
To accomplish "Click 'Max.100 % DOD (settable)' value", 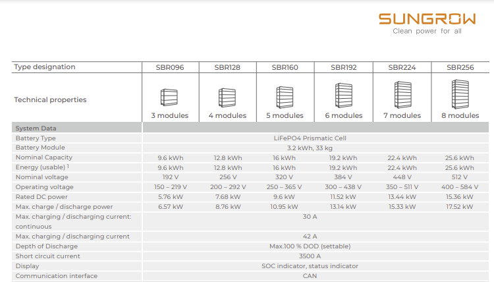I will 310,246.
